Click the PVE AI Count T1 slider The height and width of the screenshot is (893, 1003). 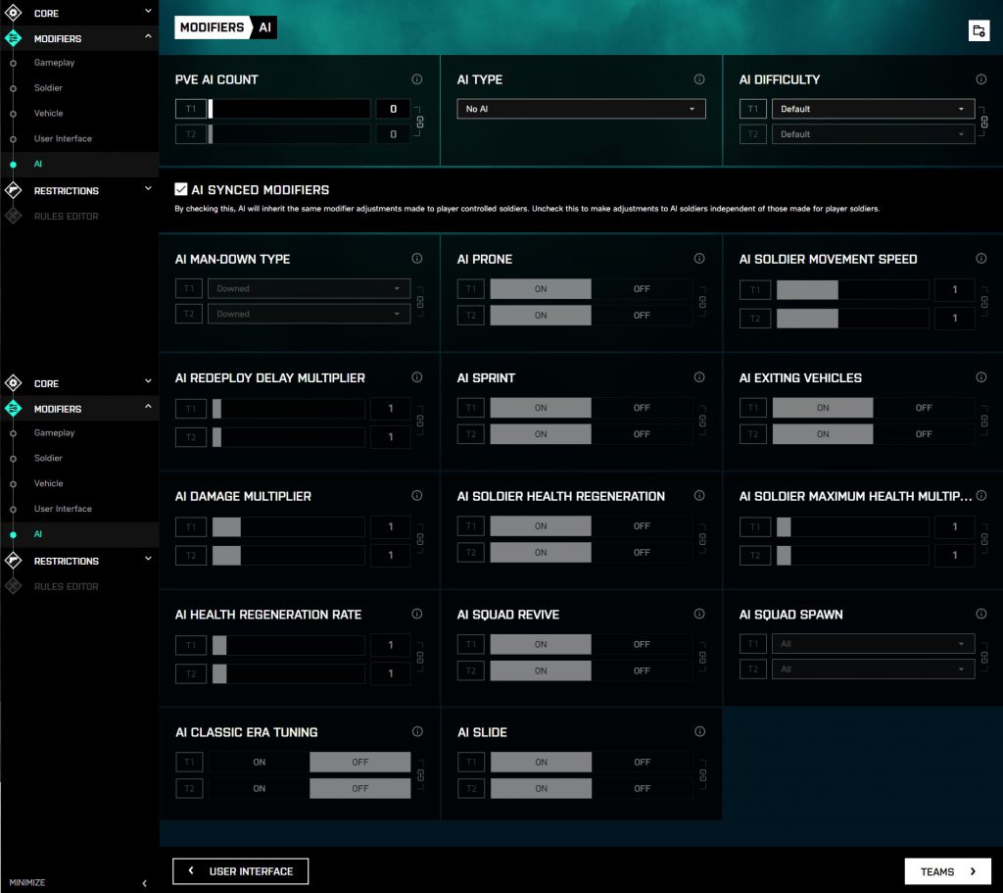click(289, 109)
